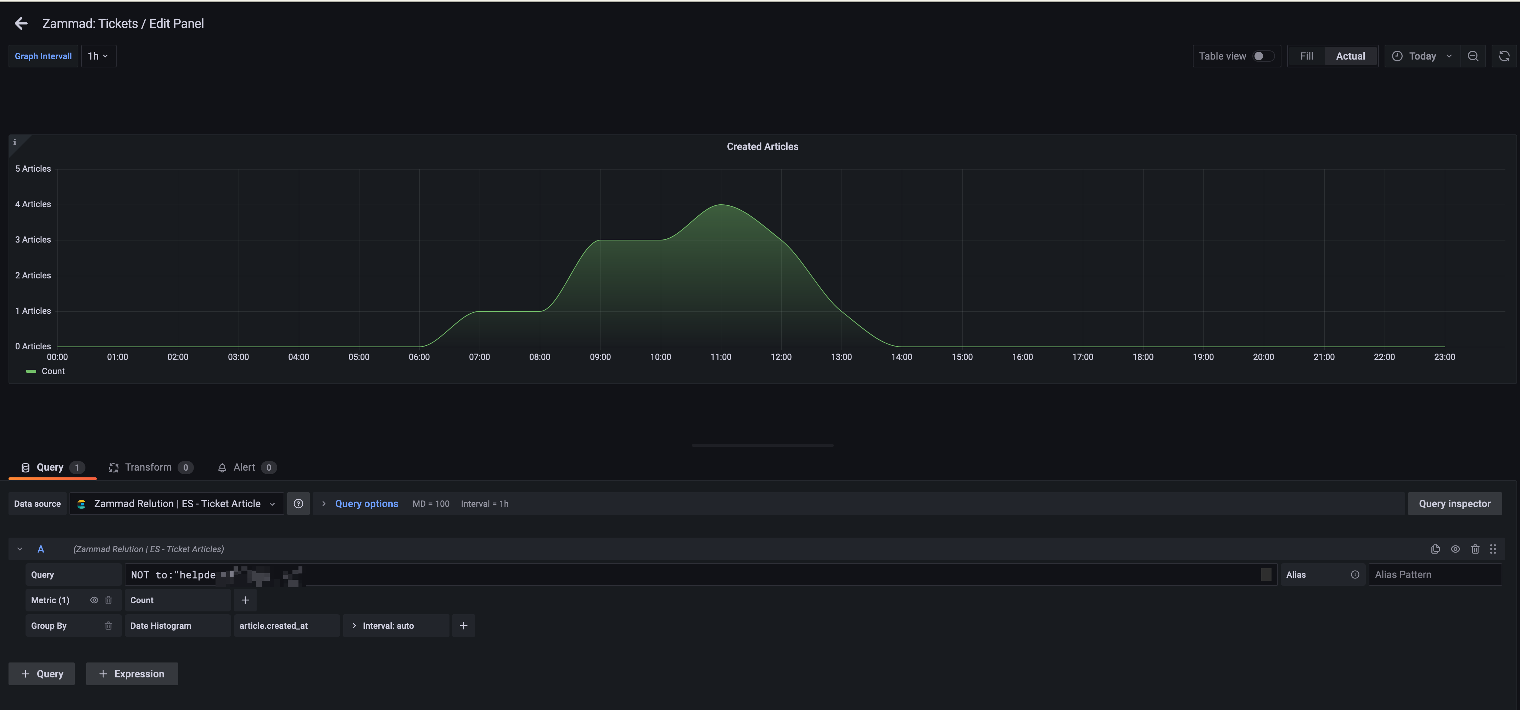Click the query A drag handle
1520x710 pixels.
point(1493,549)
